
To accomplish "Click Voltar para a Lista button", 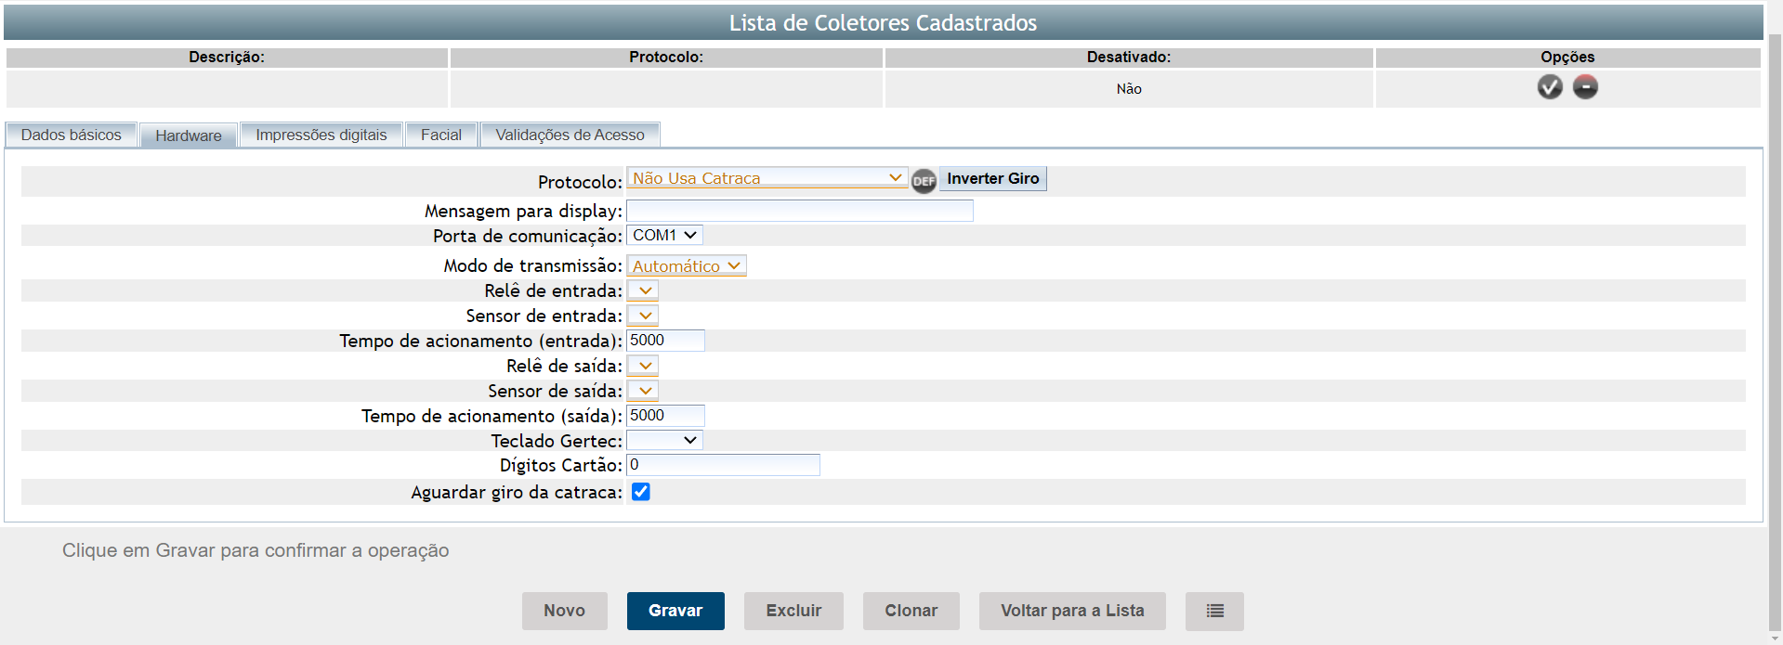I will coord(1071,611).
